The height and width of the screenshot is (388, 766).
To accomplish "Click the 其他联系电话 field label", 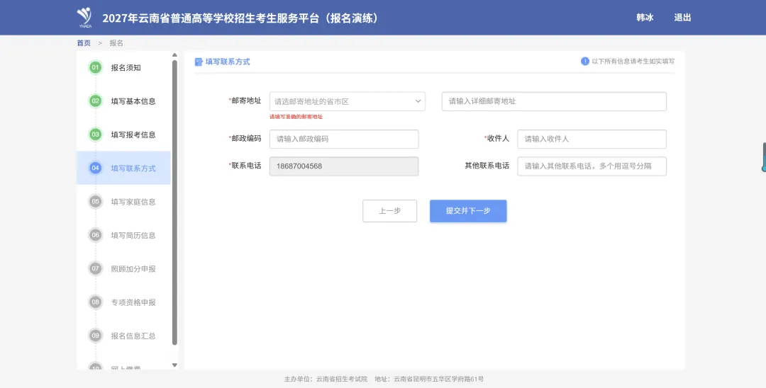I will click(487, 166).
